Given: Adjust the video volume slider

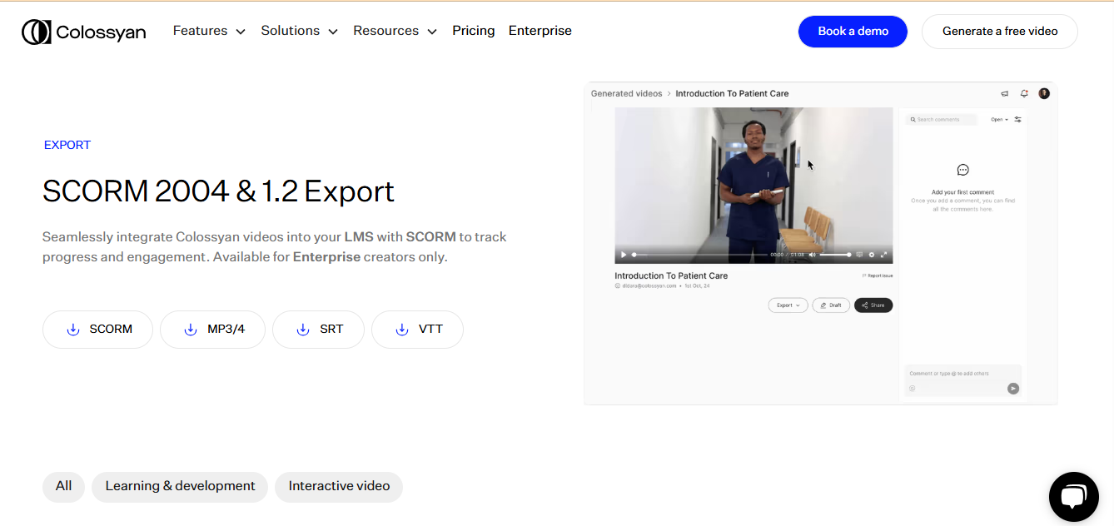Looking at the screenshot, I should [836, 255].
